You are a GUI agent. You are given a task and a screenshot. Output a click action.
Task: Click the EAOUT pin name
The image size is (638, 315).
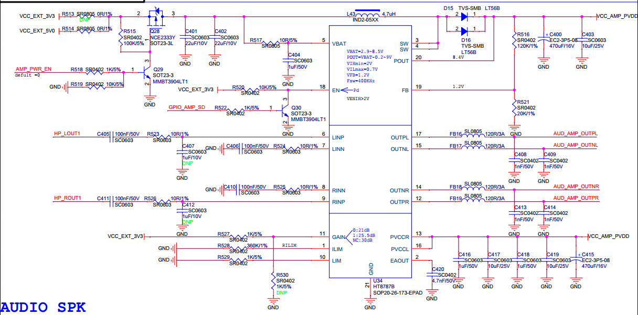click(x=400, y=260)
